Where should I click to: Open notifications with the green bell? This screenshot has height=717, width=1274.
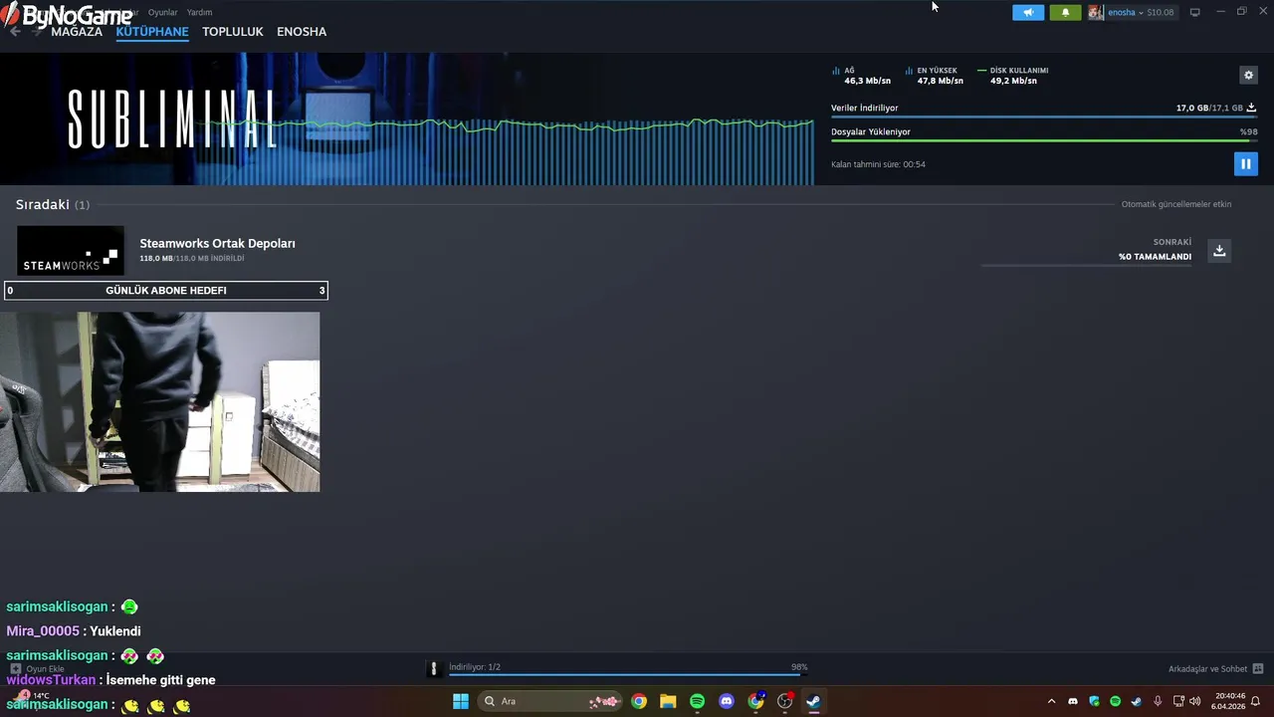[x=1065, y=12]
